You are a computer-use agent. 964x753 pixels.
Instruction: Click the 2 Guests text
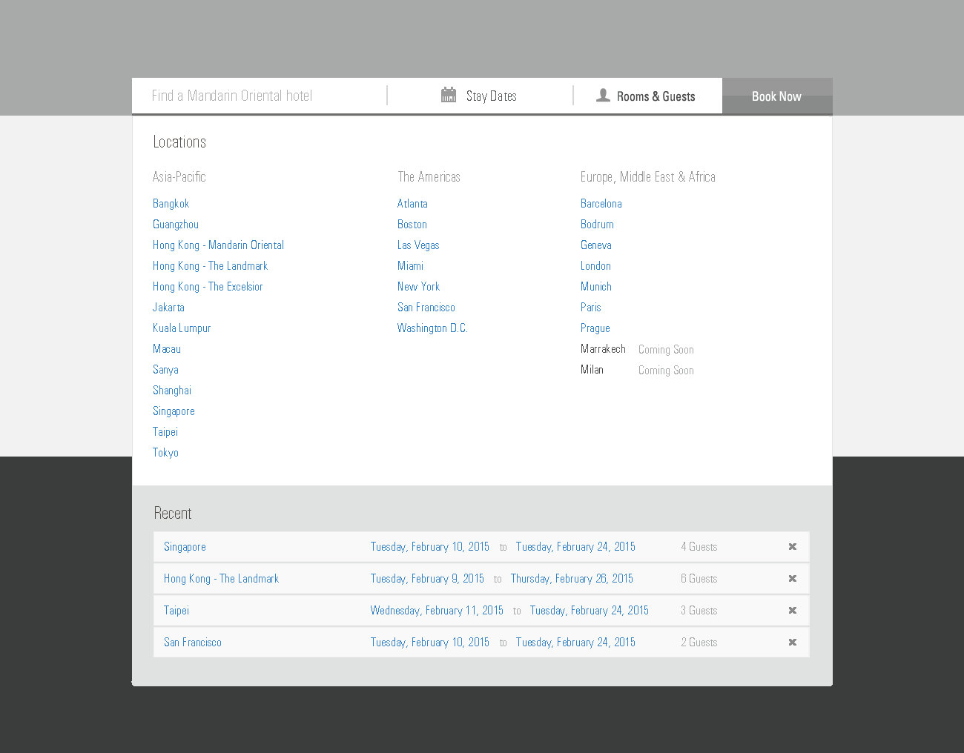tap(699, 643)
